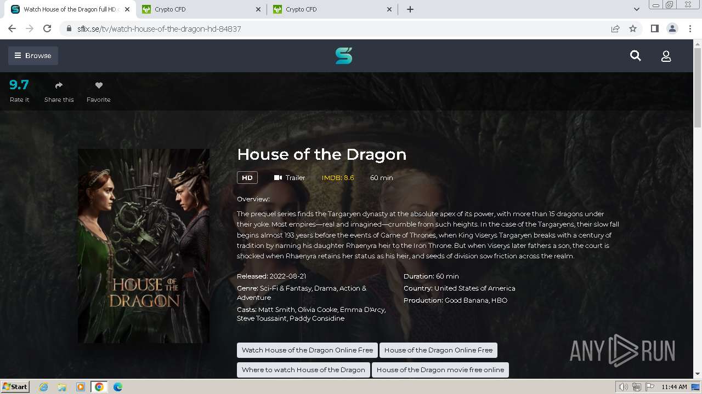Screen dimensions: 702x394
Task: Reload the current page
Action: tap(47, 28)
